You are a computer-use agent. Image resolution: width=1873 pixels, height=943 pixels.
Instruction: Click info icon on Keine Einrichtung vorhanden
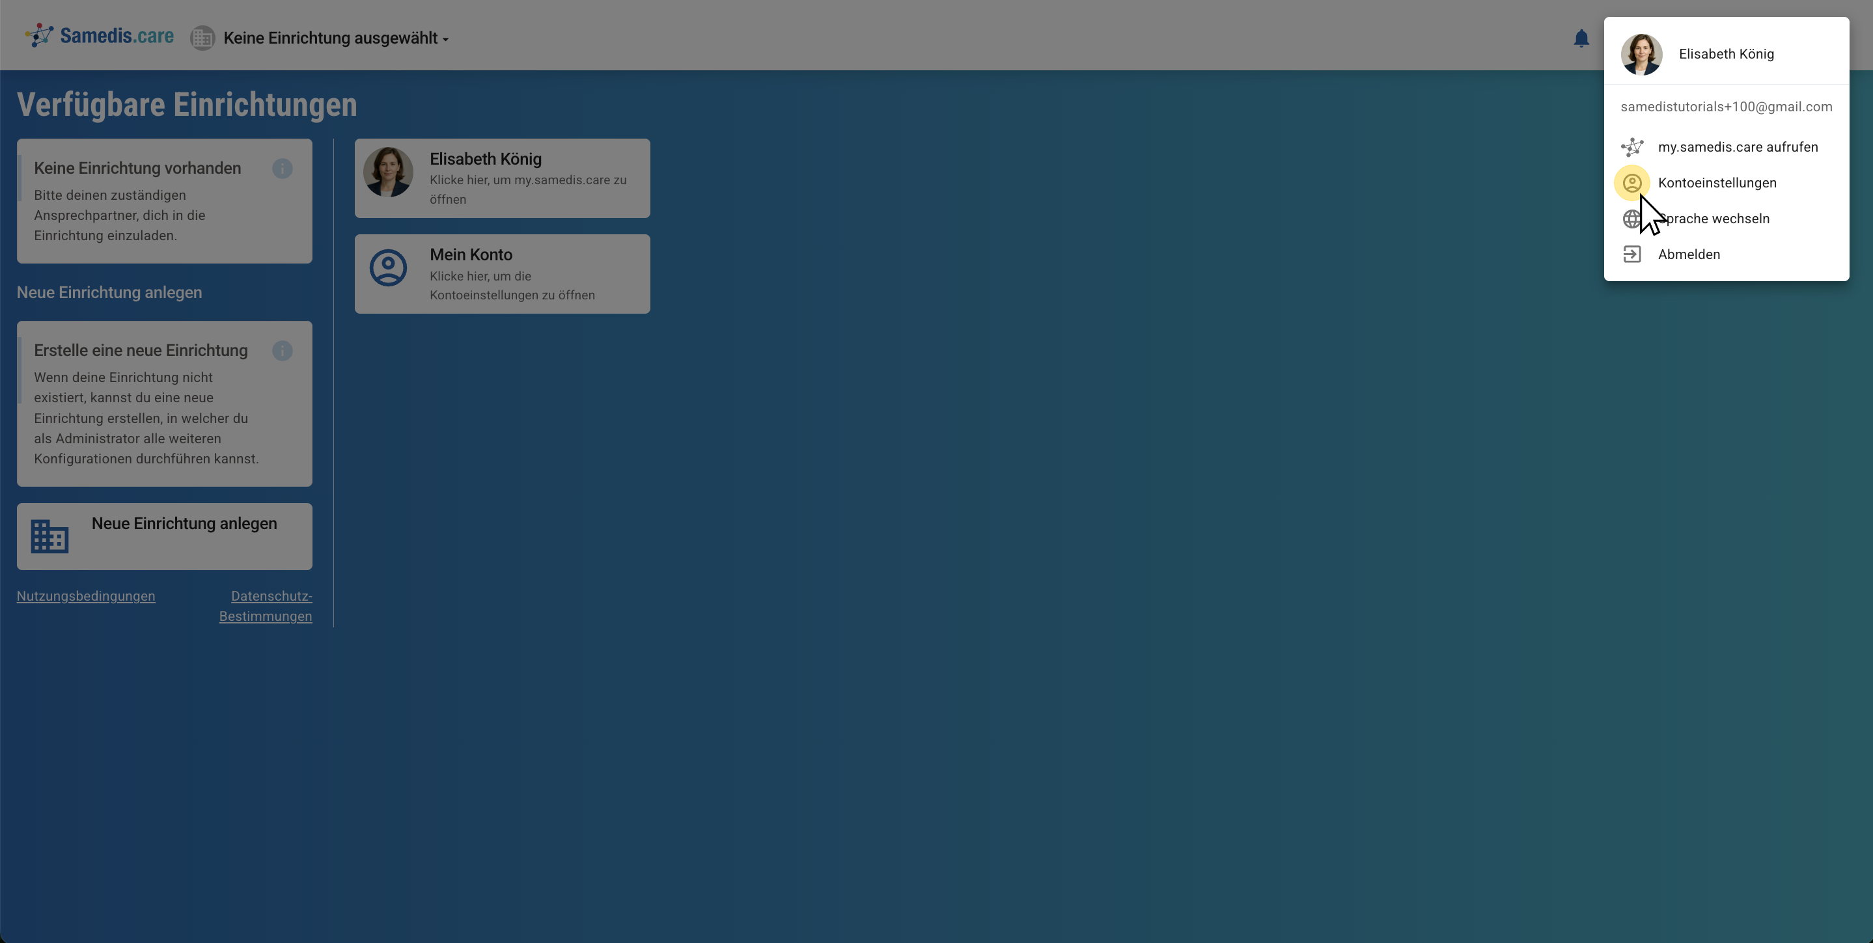coord(282,169)
